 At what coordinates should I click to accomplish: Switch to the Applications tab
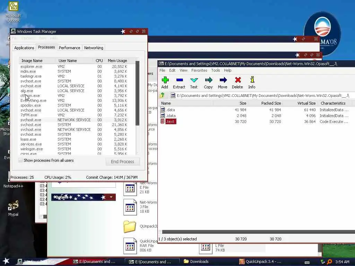(24, 48)
